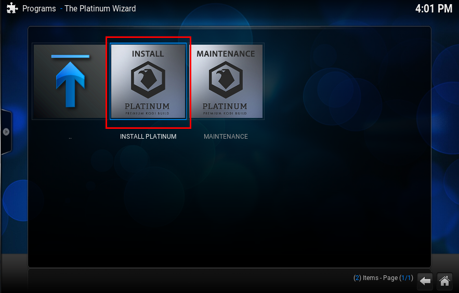Screen dimensions: 459x293
Task: Click The Platinum Wizard title text
Action: (x=100, y=9)
